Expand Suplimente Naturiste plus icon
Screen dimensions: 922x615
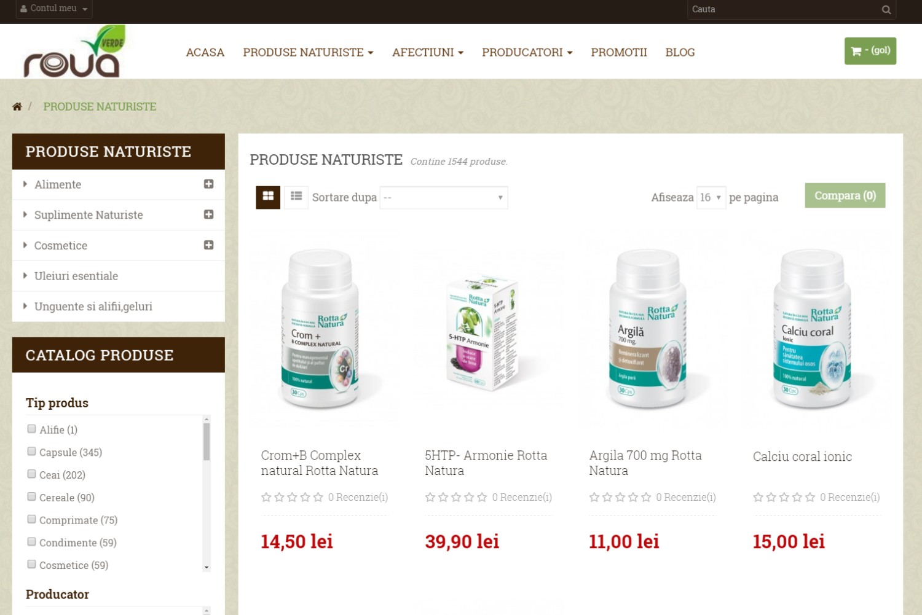pos(209,214)
